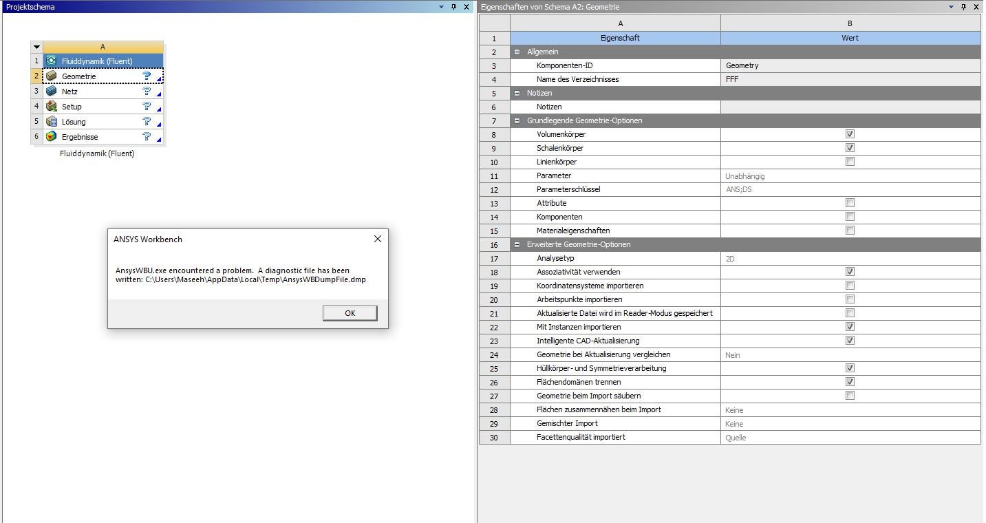This screenshot has height=523, width=986.
Task: Toggle Intelligente CAD-Aktualisierung checkbox
Action: 850,341
